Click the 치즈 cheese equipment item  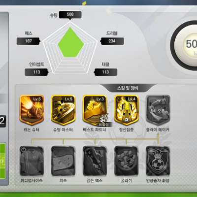63,161
